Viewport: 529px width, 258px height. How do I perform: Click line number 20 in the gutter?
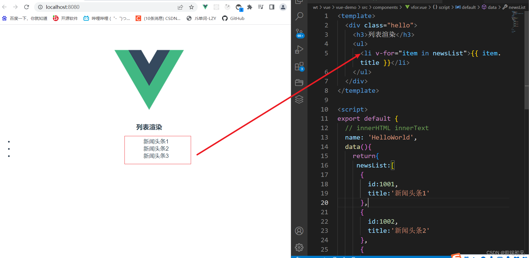click(x=324, y=203)
